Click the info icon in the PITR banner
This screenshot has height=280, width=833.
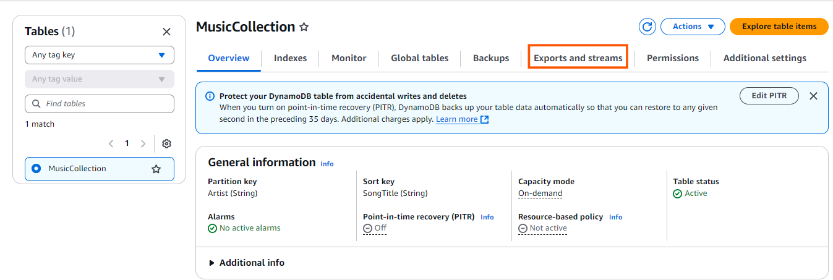pyautogui.click(x=210, y=96)
